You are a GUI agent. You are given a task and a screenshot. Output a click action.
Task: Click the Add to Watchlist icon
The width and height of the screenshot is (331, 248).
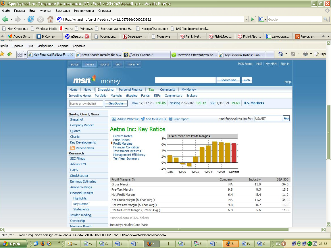[x=114, y=119]
